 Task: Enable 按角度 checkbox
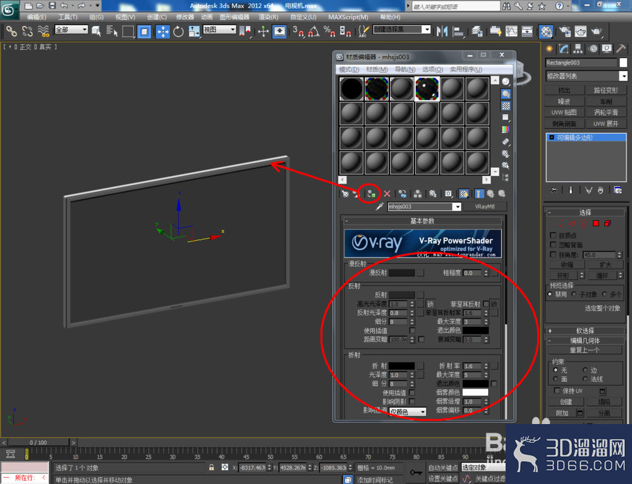pos(554,254)
